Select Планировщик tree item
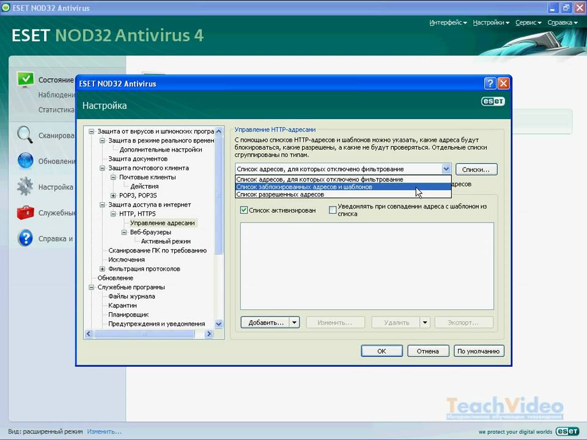The image size is (587, 440). [128, 315]
